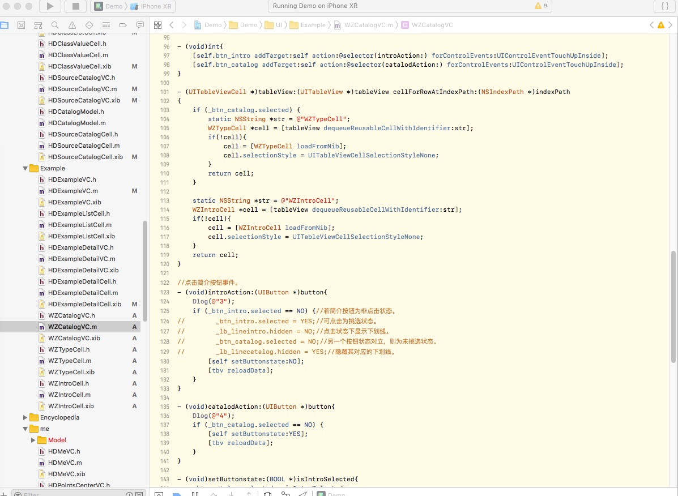Image resolution: width=678 pixels, height=496 pixels.
Task: Open the Breakpoint navigator icon
Action: pyautogui.click(x=123, y=25)
